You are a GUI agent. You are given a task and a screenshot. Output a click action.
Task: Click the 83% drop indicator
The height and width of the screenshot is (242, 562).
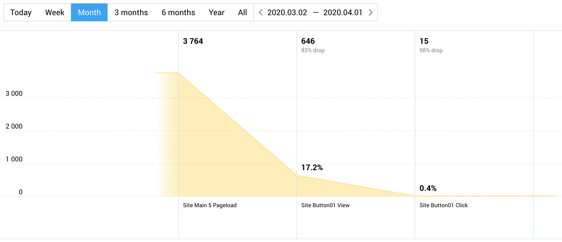tap(313, 50)
